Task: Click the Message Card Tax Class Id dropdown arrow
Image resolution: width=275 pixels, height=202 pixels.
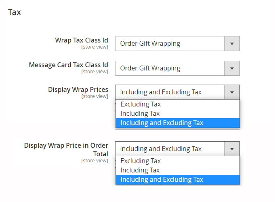Action: (x=232, y=68)
